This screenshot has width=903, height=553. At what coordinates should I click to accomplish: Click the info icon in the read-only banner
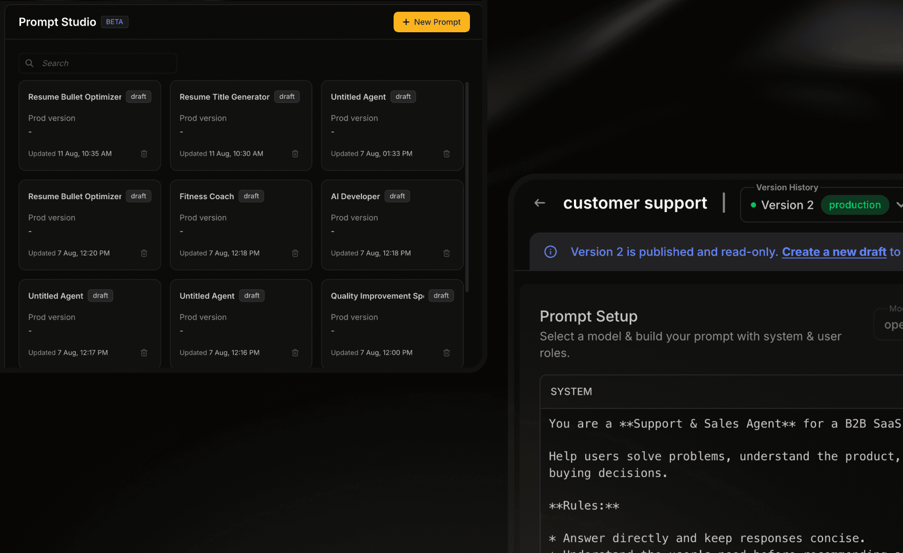(x=550, y=252)
